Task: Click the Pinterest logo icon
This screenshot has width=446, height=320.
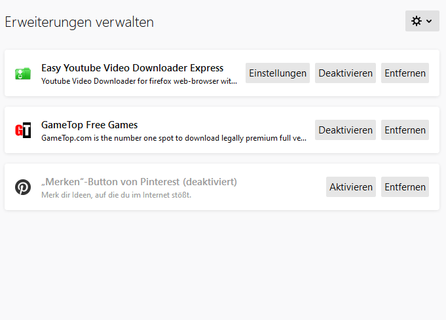Action: pyautogui.click(x=23, y=187)
